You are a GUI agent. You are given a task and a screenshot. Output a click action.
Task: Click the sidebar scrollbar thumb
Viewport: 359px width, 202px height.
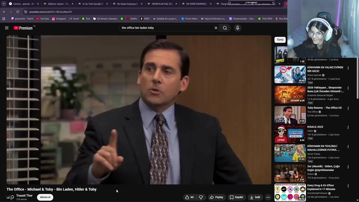[x=357, y=79]
